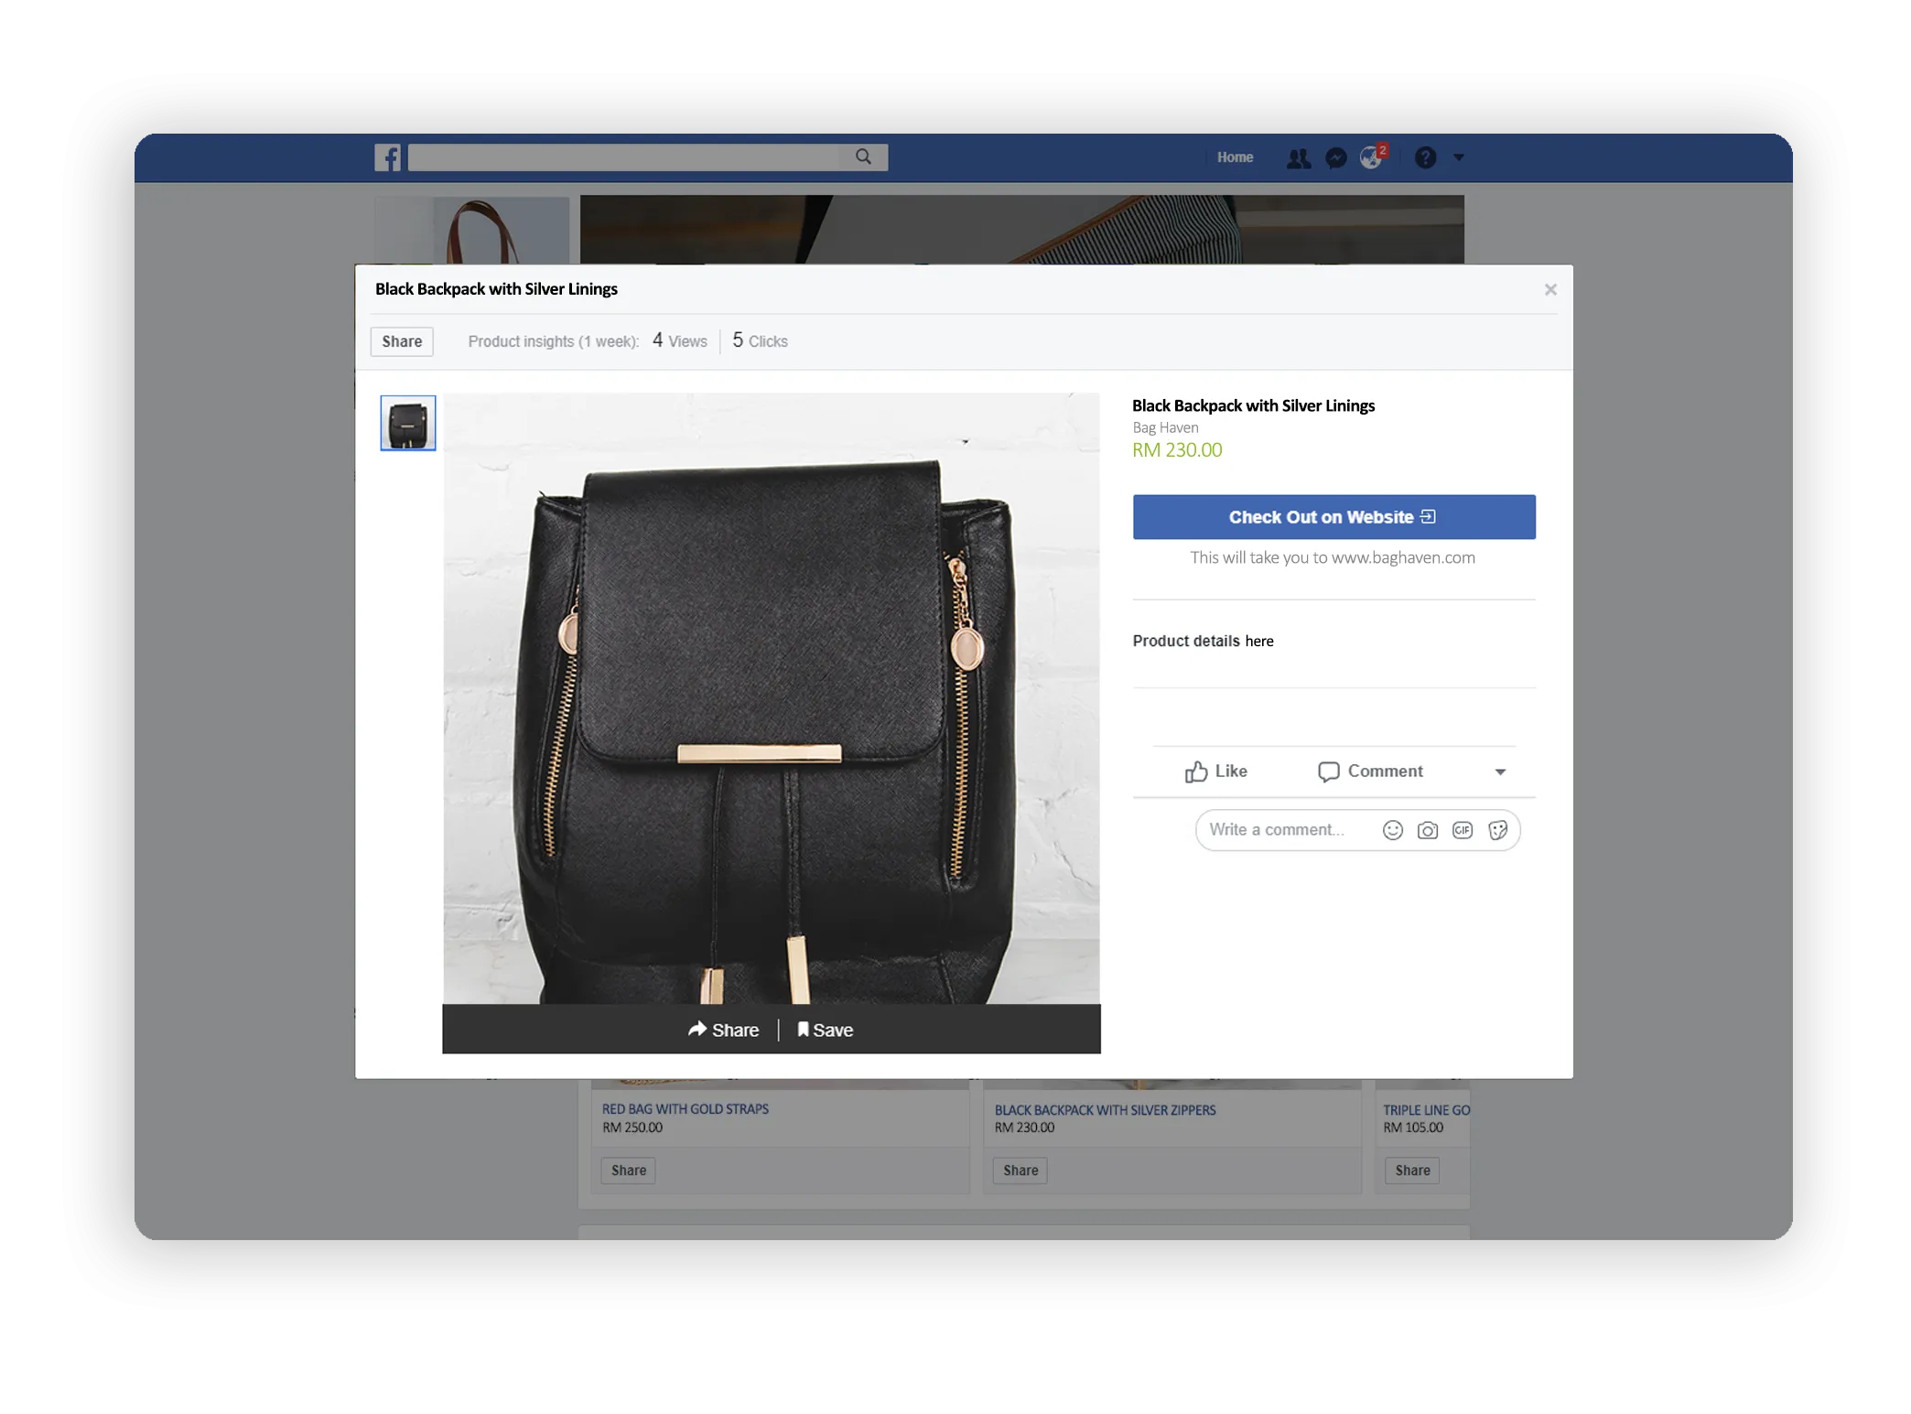Open the TRIPLE LINE GO product link

tap(1426, 1110)
